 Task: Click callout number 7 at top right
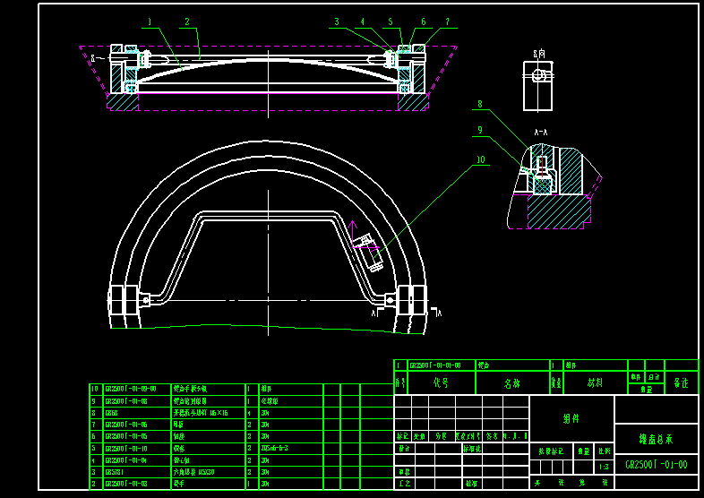[447, 21]
